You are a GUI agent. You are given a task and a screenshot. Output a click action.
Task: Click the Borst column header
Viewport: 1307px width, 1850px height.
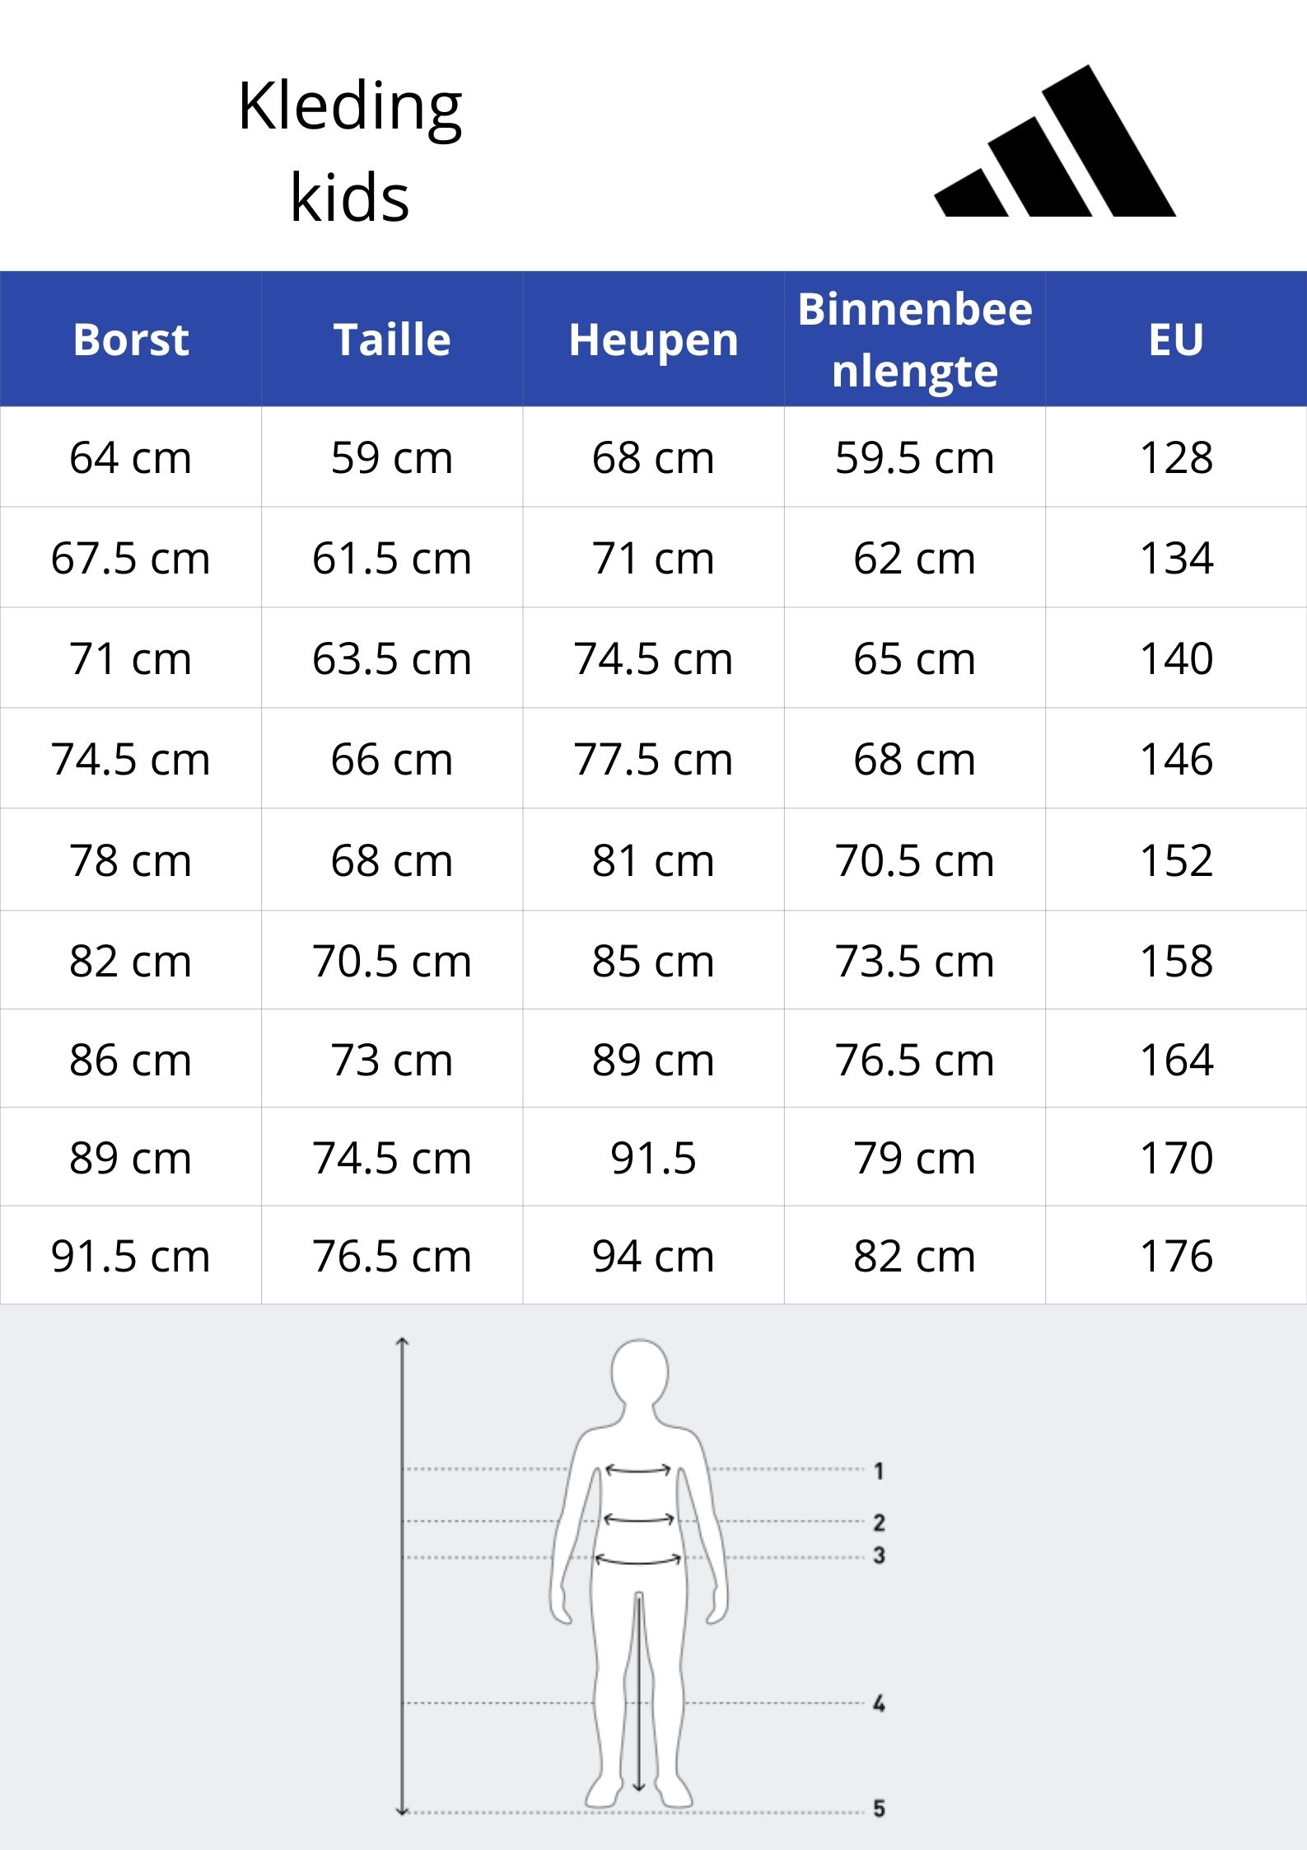coord(131,339)
